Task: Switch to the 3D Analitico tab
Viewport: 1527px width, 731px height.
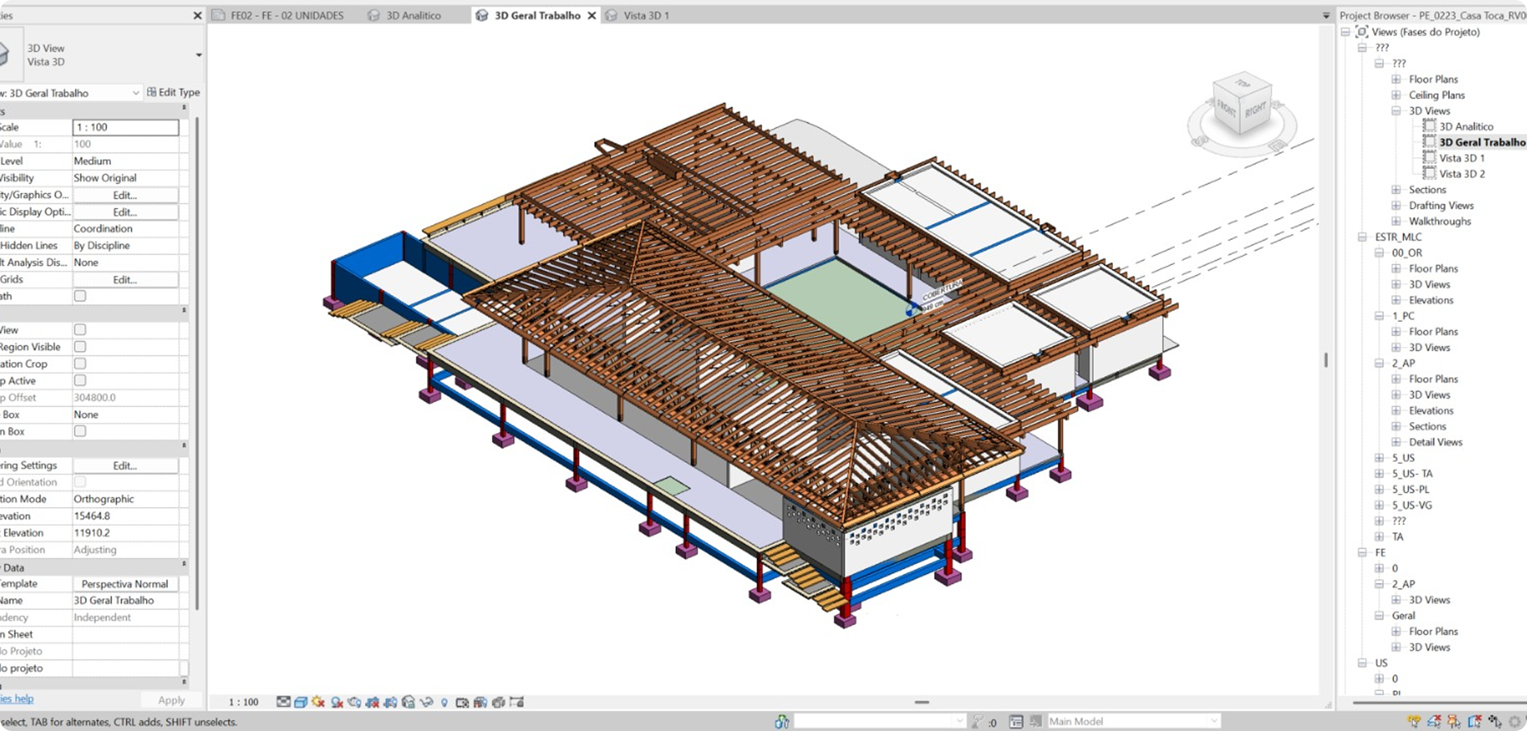Action: (x=413, y=15)
